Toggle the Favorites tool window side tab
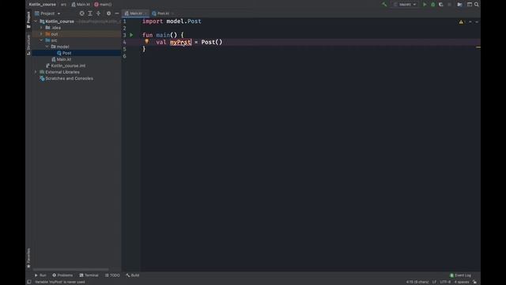Viewport: 506px width, 285px height. point(28,258)
